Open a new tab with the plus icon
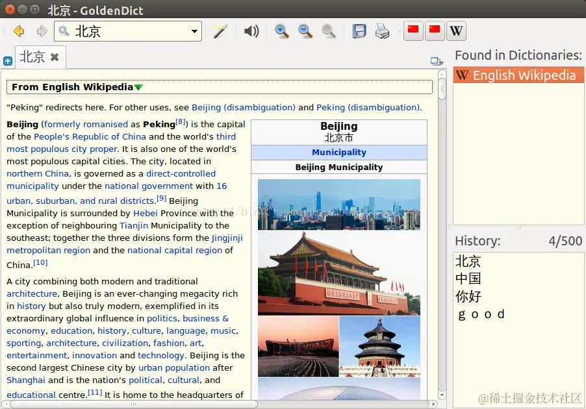This screenshot has height=409, width=586. pos(8,61)
